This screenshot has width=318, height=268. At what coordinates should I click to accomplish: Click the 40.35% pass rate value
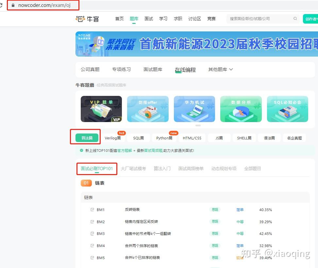click(x=265, y=210)
